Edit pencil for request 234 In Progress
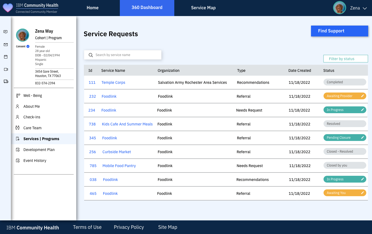Image resolution: width=372 pixels, height=234 pixels. coord(362,110)
